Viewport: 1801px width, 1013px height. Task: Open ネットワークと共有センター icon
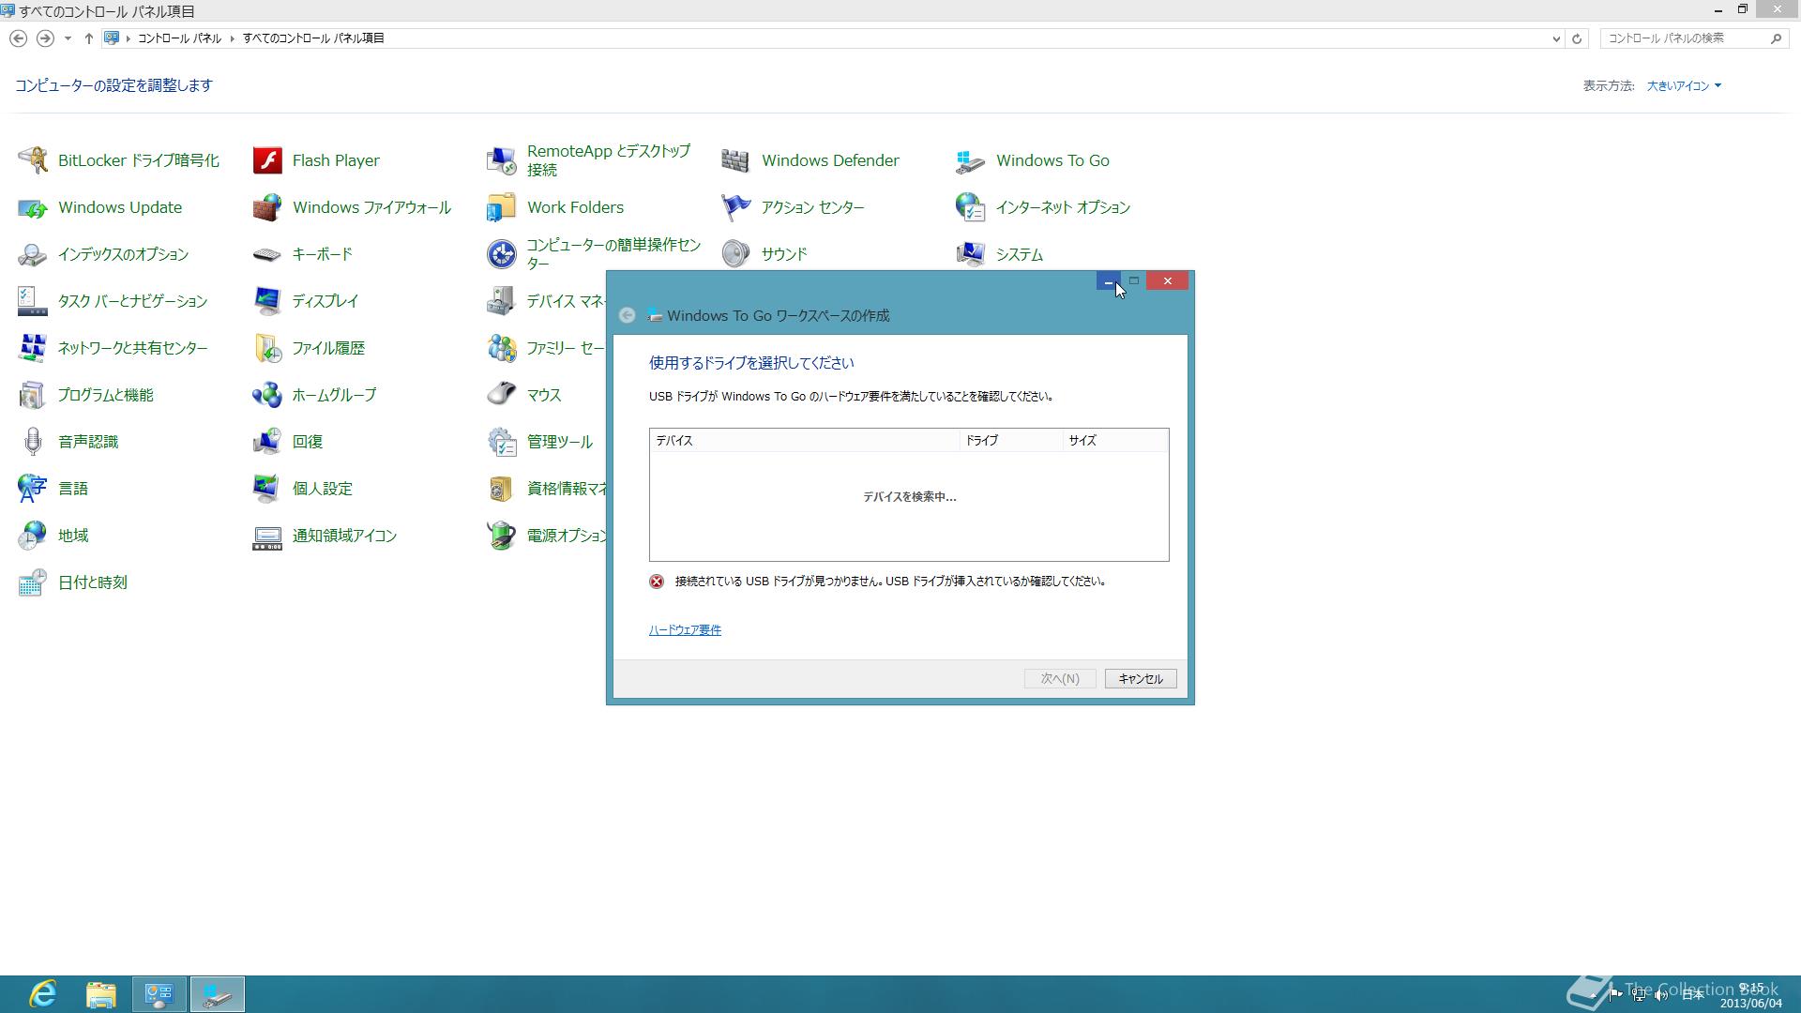(x=33, y=348)
